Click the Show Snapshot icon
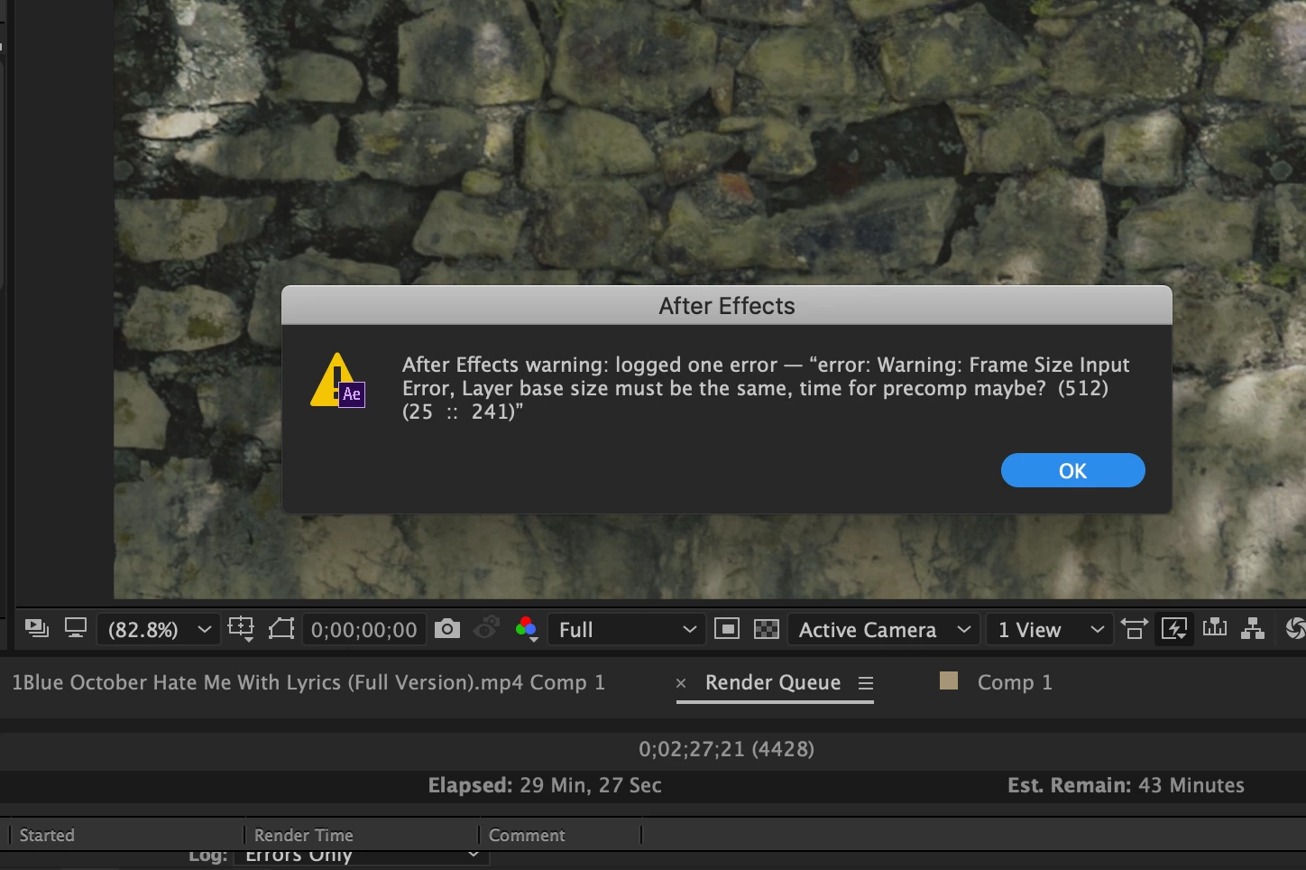 pyautogui.click(x=486, y=627)
